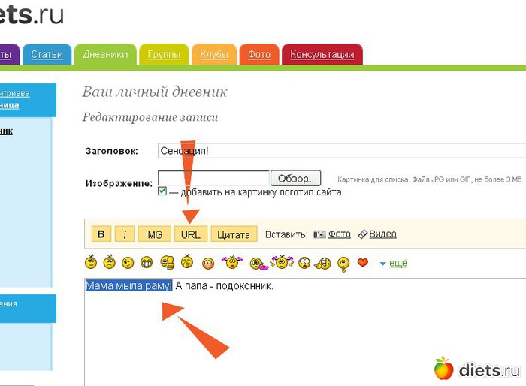Viewport: 526px width, 386px height.
Task: Insert the grinning teeth smiley
Action: tap(147, 263)
